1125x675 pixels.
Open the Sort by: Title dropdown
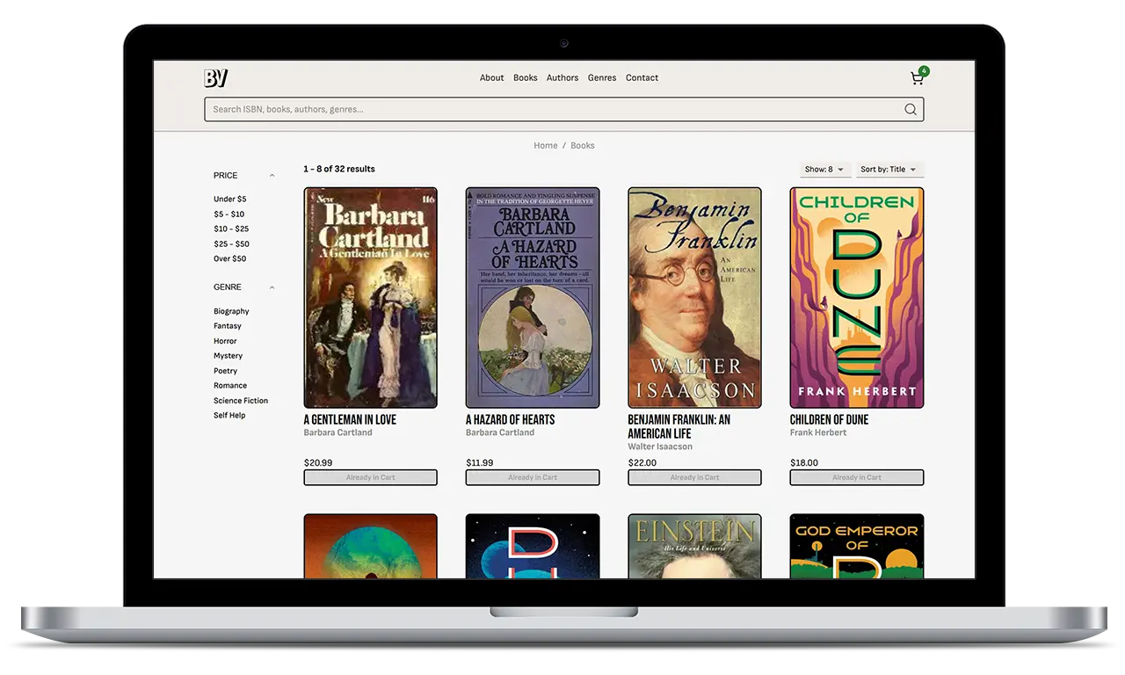pyautogui.click(x=889, y=170)
